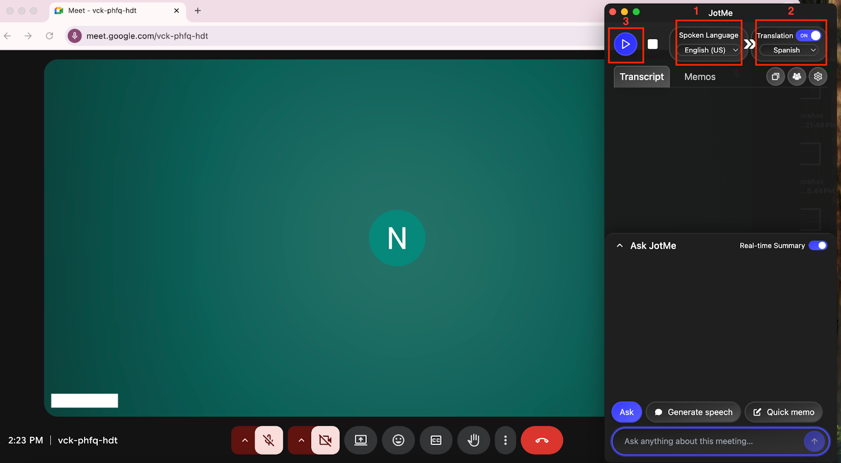Click the double-chevron arrow between language selectors
The height and width of the screenshot is (463, 841).
(x=750, y=44)
